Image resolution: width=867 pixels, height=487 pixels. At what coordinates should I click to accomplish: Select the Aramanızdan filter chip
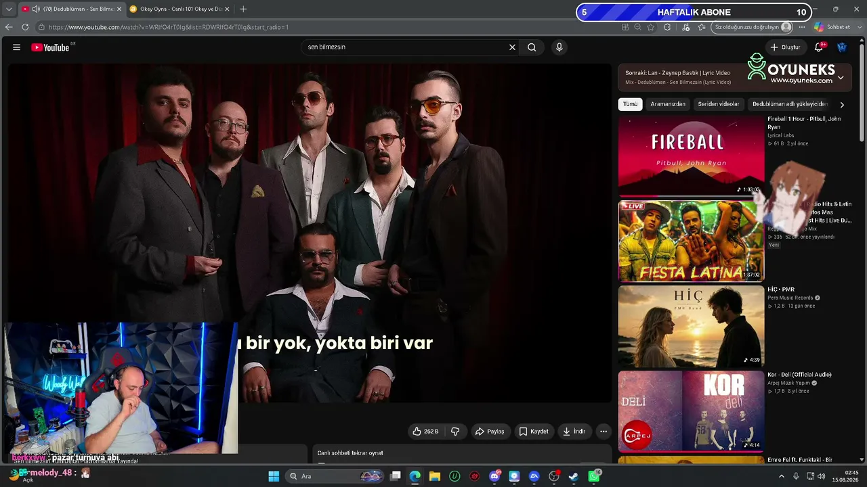(668, 104)
